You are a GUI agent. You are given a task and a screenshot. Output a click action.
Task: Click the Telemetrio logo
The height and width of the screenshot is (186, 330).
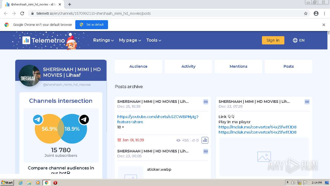(x=44, y=40)
